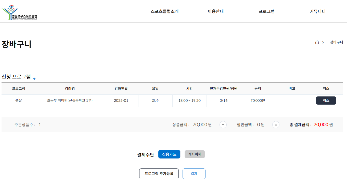Choose 계좌이체 as the payment method

[195, 154]
